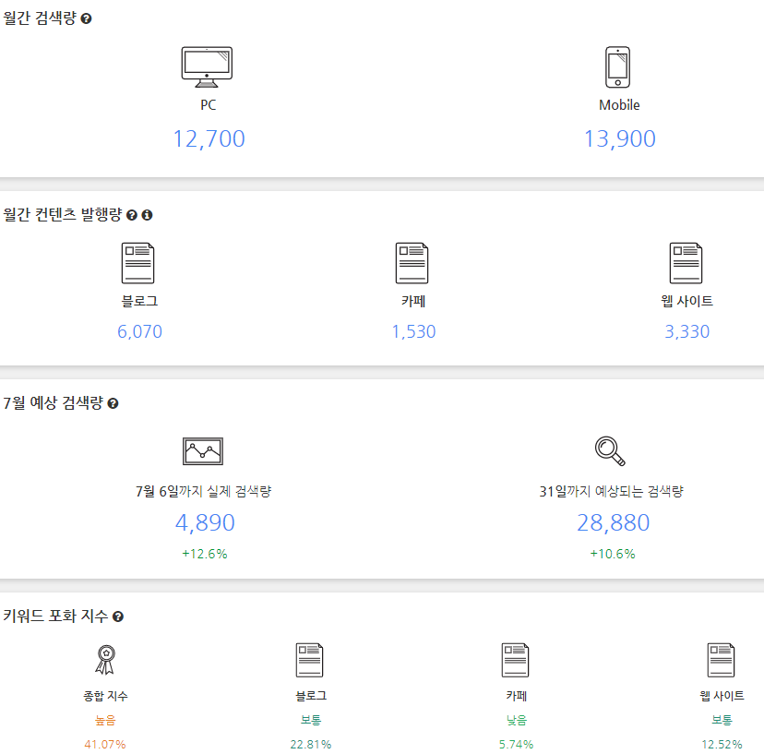Open help icon beside 키워드 포화 지수

point(118,616)
